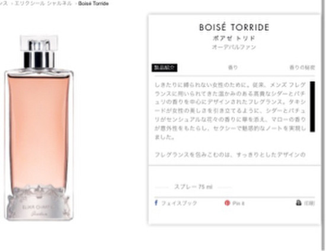Click the BOISÉ TORRIDE product heading
Image resolution: width=326 pixels, height=251 pixels.
(x=234, y=27)
